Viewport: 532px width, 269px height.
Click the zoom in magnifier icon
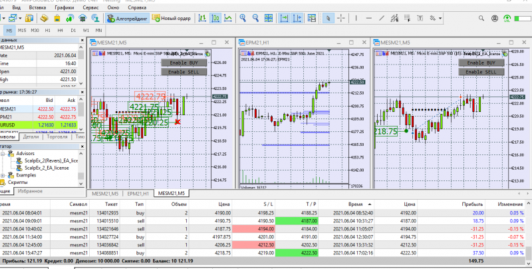point(243,18)
